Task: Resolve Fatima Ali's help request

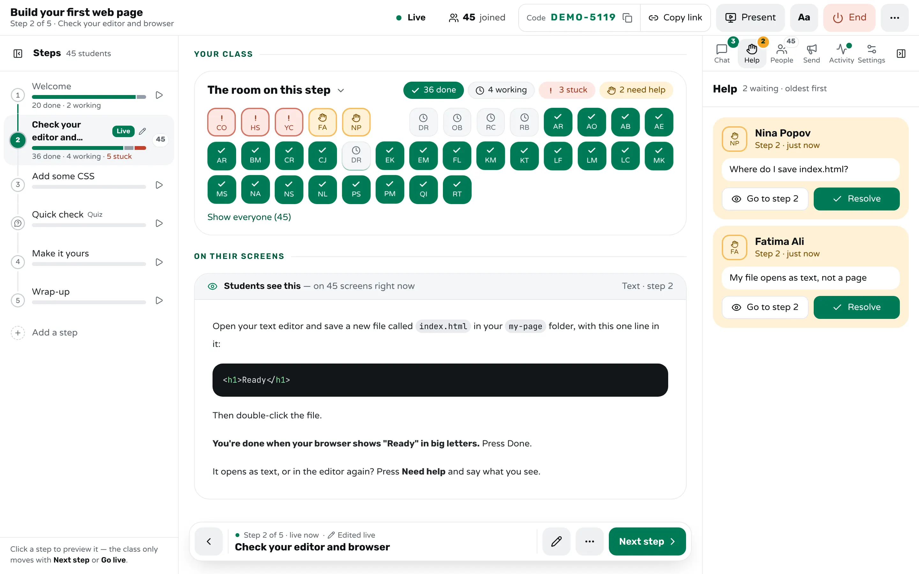Action: tap(856, 307)
